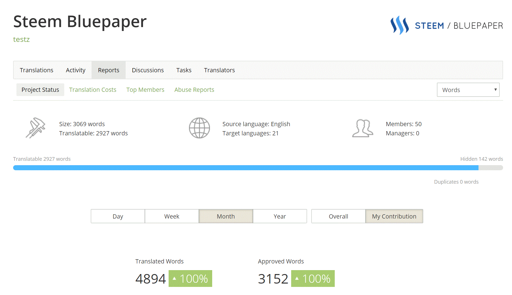
Task: Click Translatable 2927 words label above bar
Action: tap(42, 159)
